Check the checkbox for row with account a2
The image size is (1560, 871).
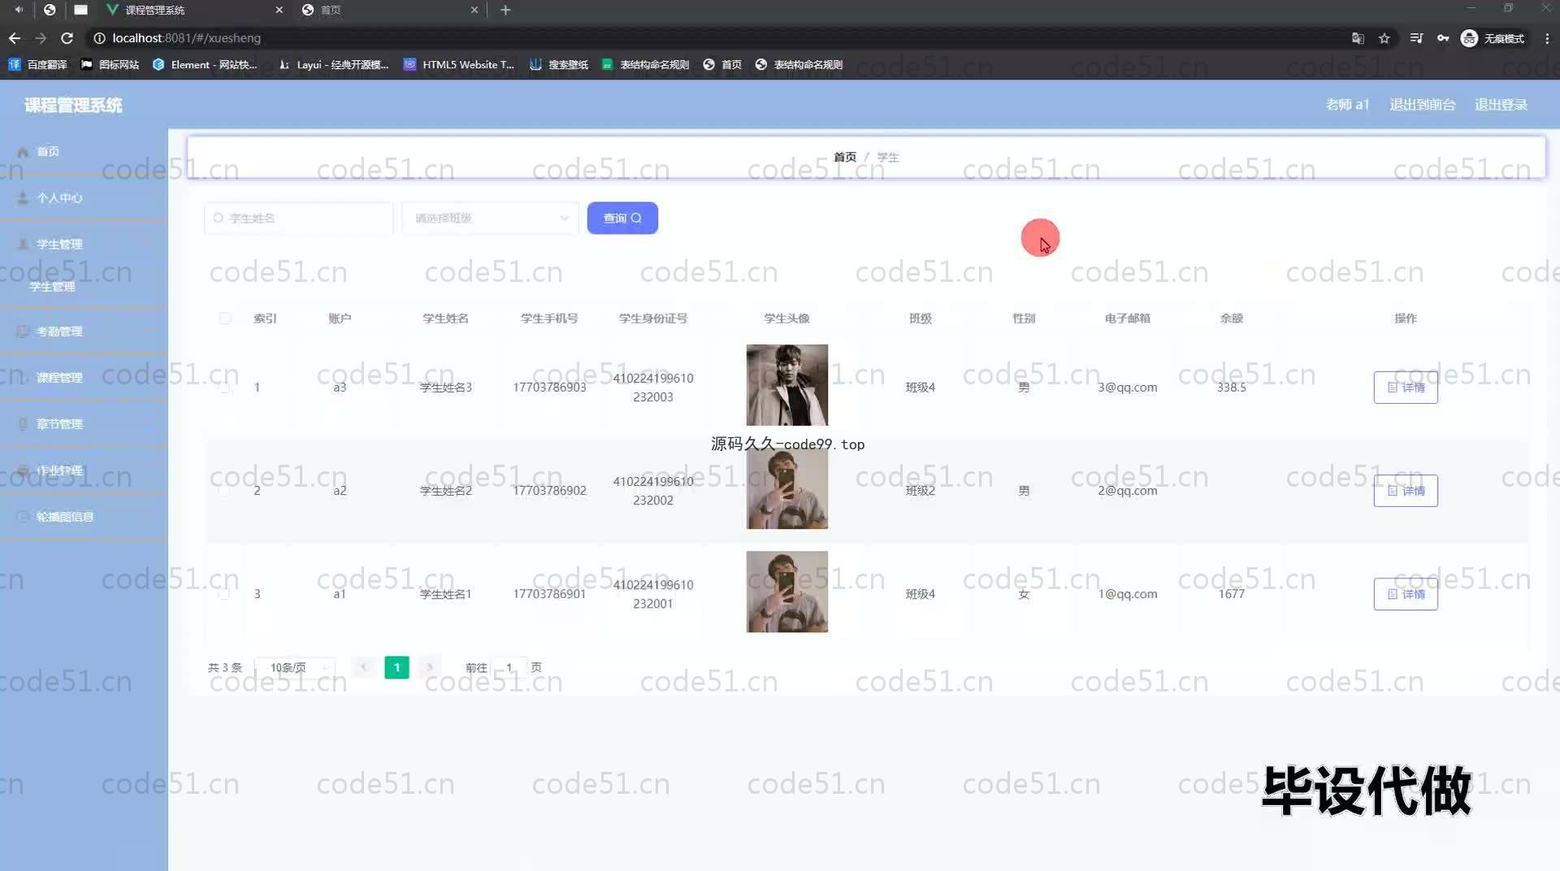[x=224, y=491]
